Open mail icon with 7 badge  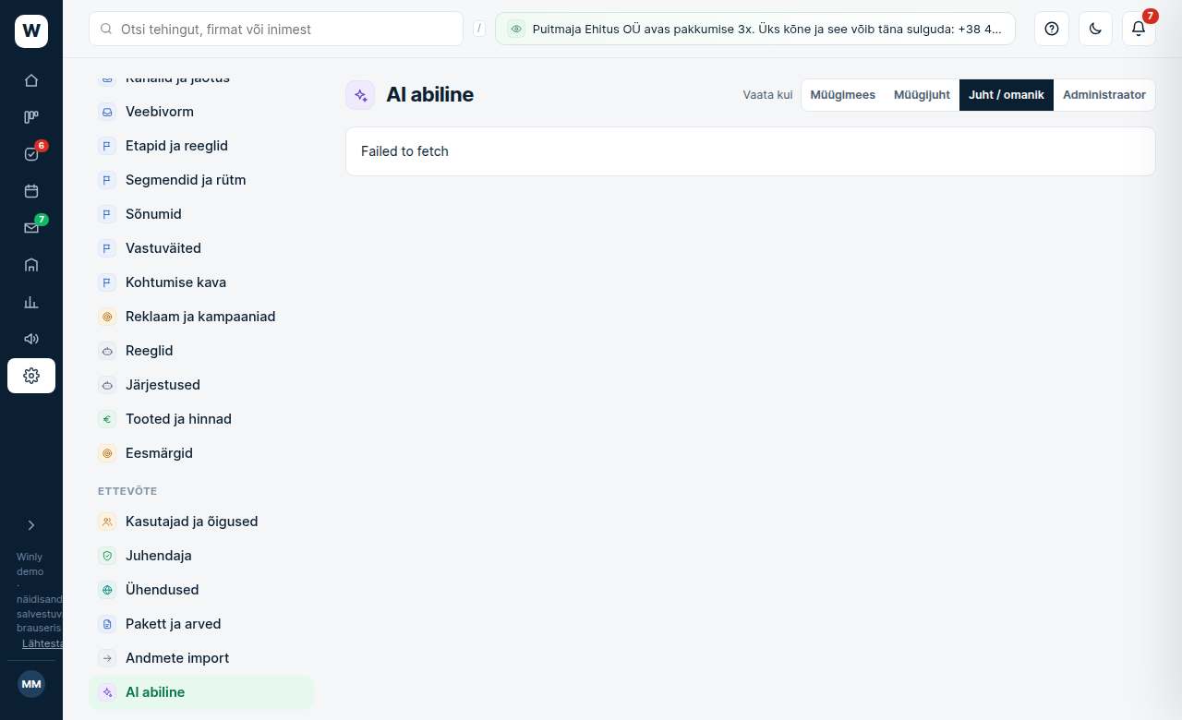coord(31,228)
